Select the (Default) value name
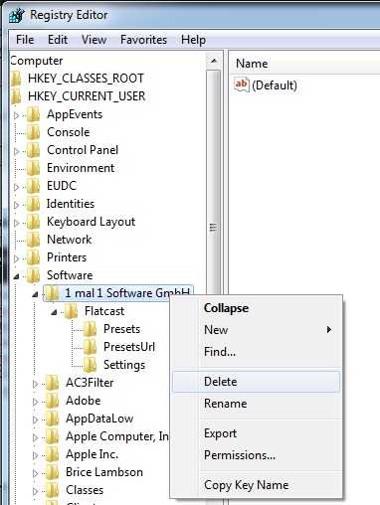 [275, 85]
